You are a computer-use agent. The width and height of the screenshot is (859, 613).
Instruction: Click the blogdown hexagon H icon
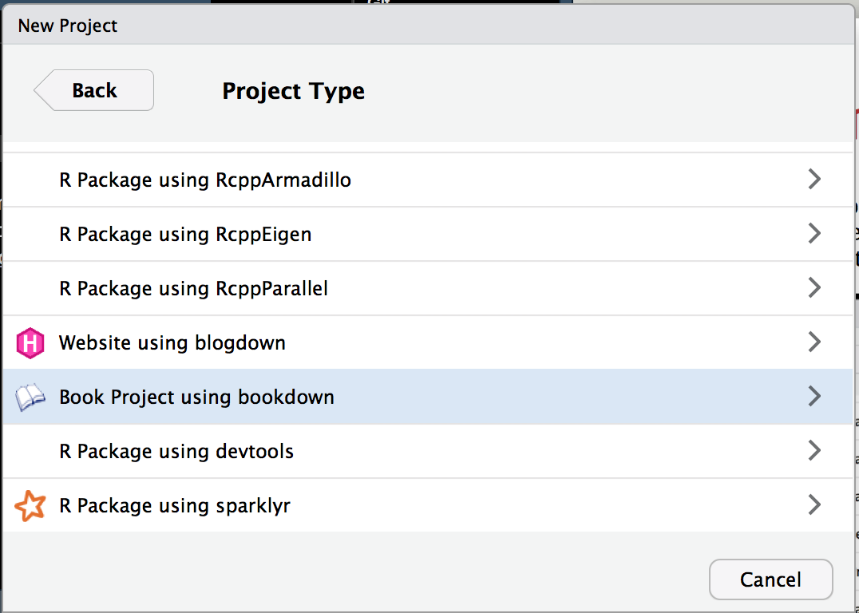[30, 343]
